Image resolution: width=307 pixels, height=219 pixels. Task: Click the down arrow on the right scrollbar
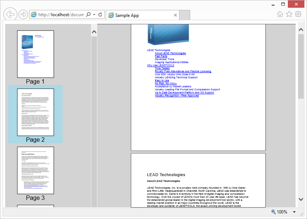[300, 199]
